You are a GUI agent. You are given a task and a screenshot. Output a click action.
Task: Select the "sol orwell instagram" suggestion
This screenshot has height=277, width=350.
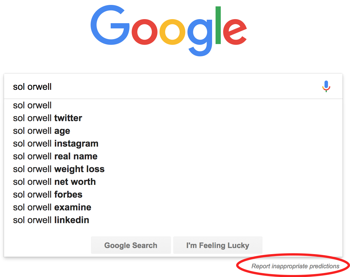click(x=173, y=143)
